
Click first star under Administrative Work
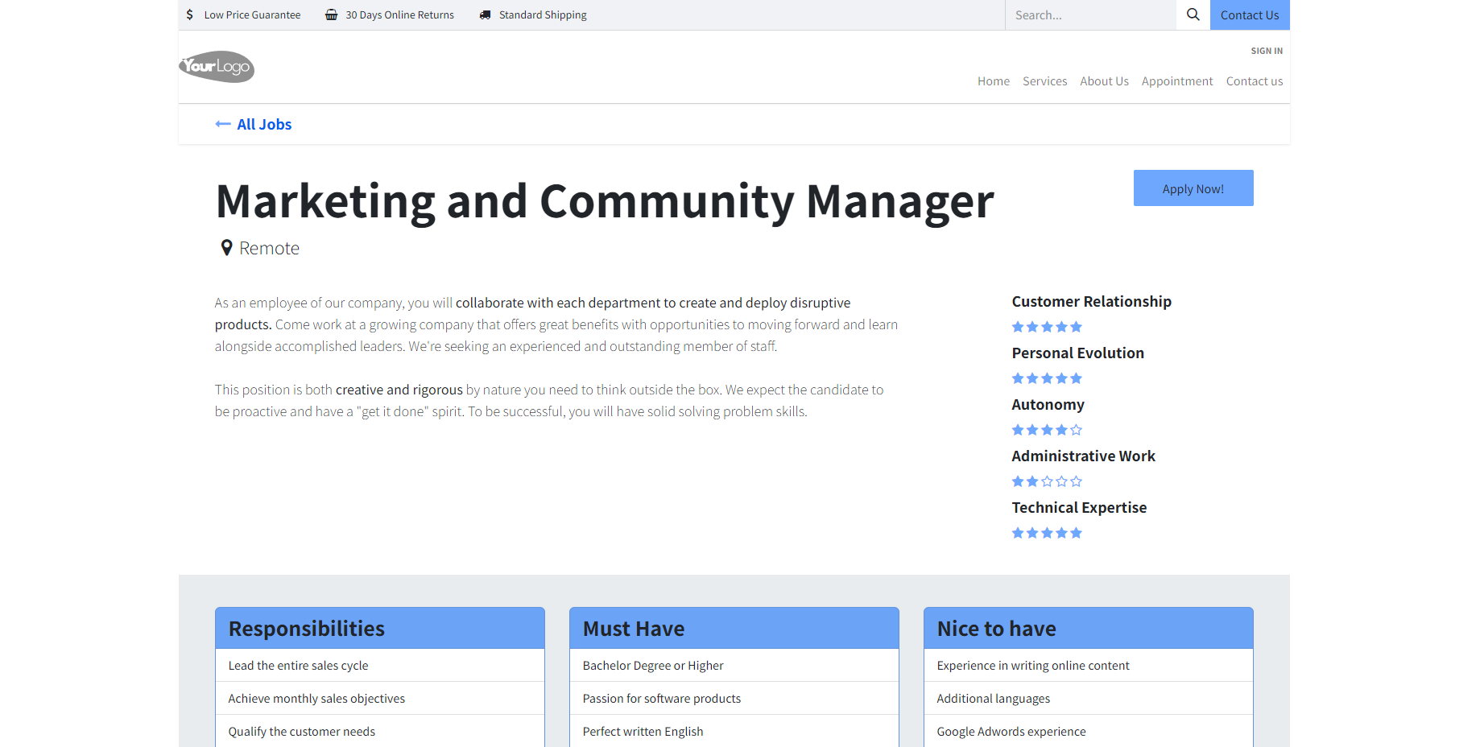[1018, 481]
